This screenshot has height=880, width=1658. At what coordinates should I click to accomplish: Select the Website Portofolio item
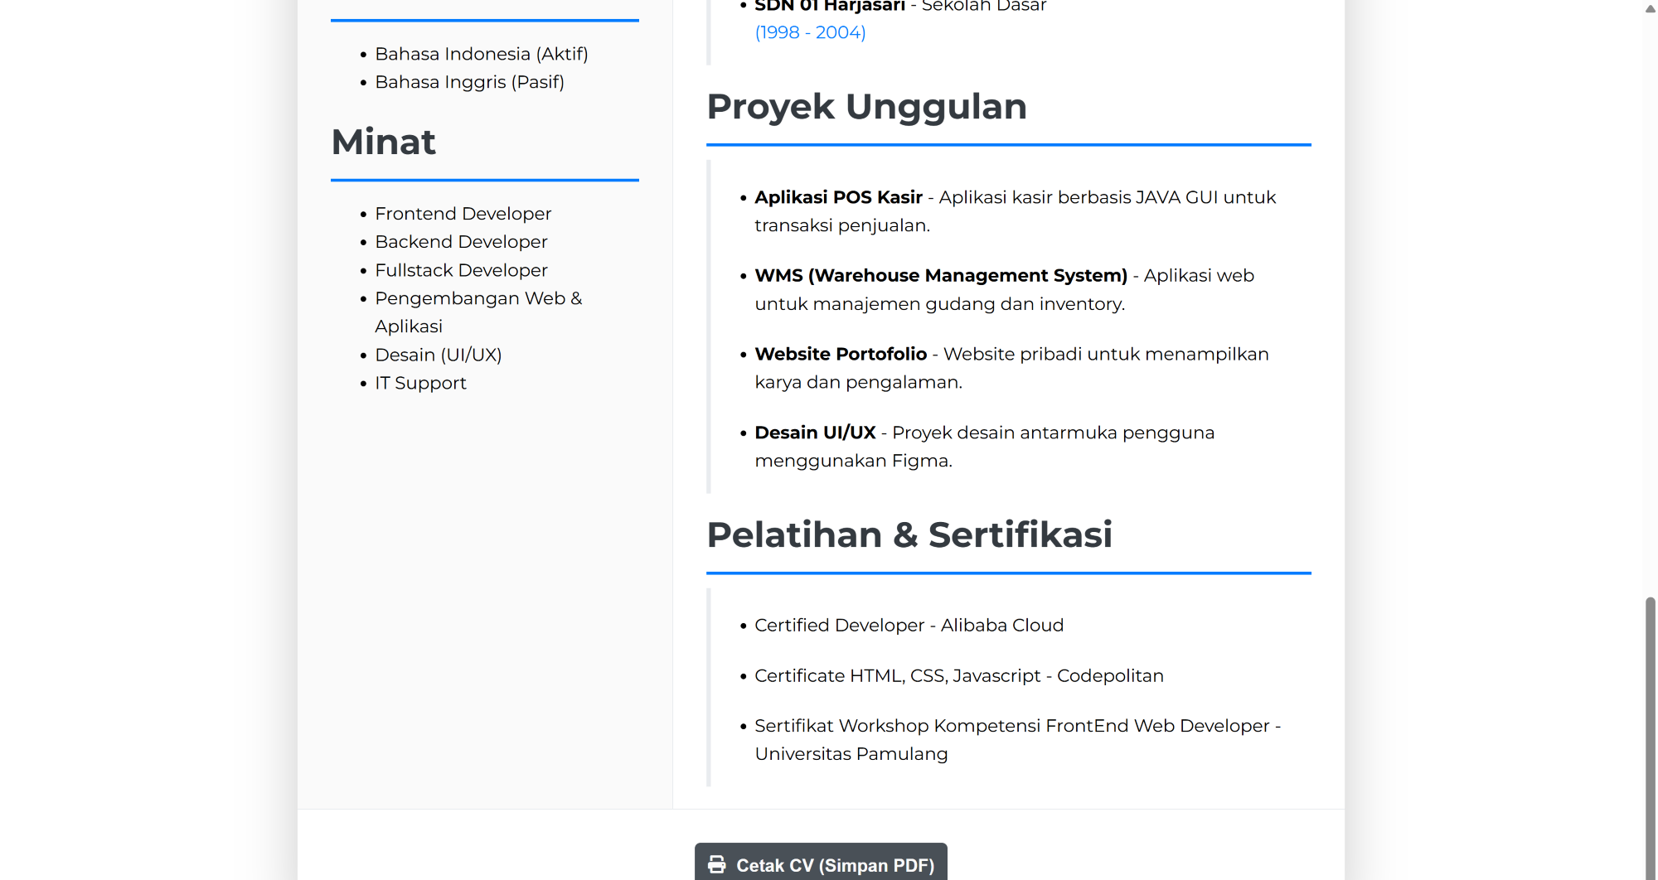[x=1011, y=367]
